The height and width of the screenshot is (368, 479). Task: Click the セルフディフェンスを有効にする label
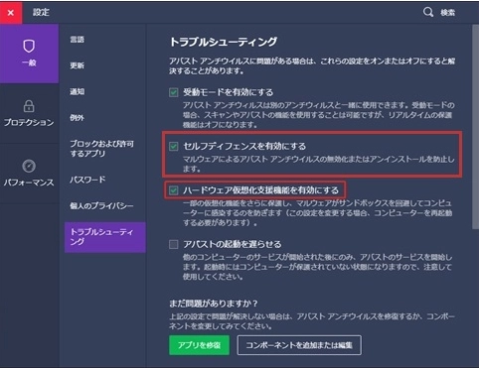click(x=244, y=146)
